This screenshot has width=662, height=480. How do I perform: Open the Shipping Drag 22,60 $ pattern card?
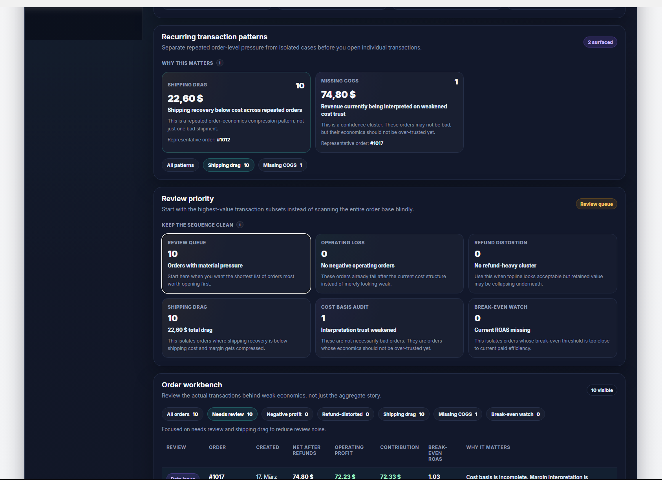[x=236, y=112]
